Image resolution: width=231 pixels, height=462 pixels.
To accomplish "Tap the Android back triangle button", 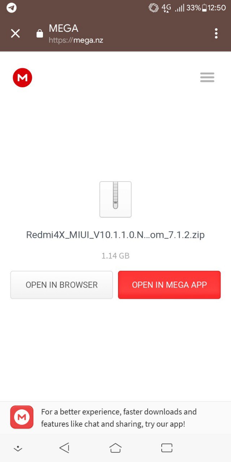I will point(64,448).
